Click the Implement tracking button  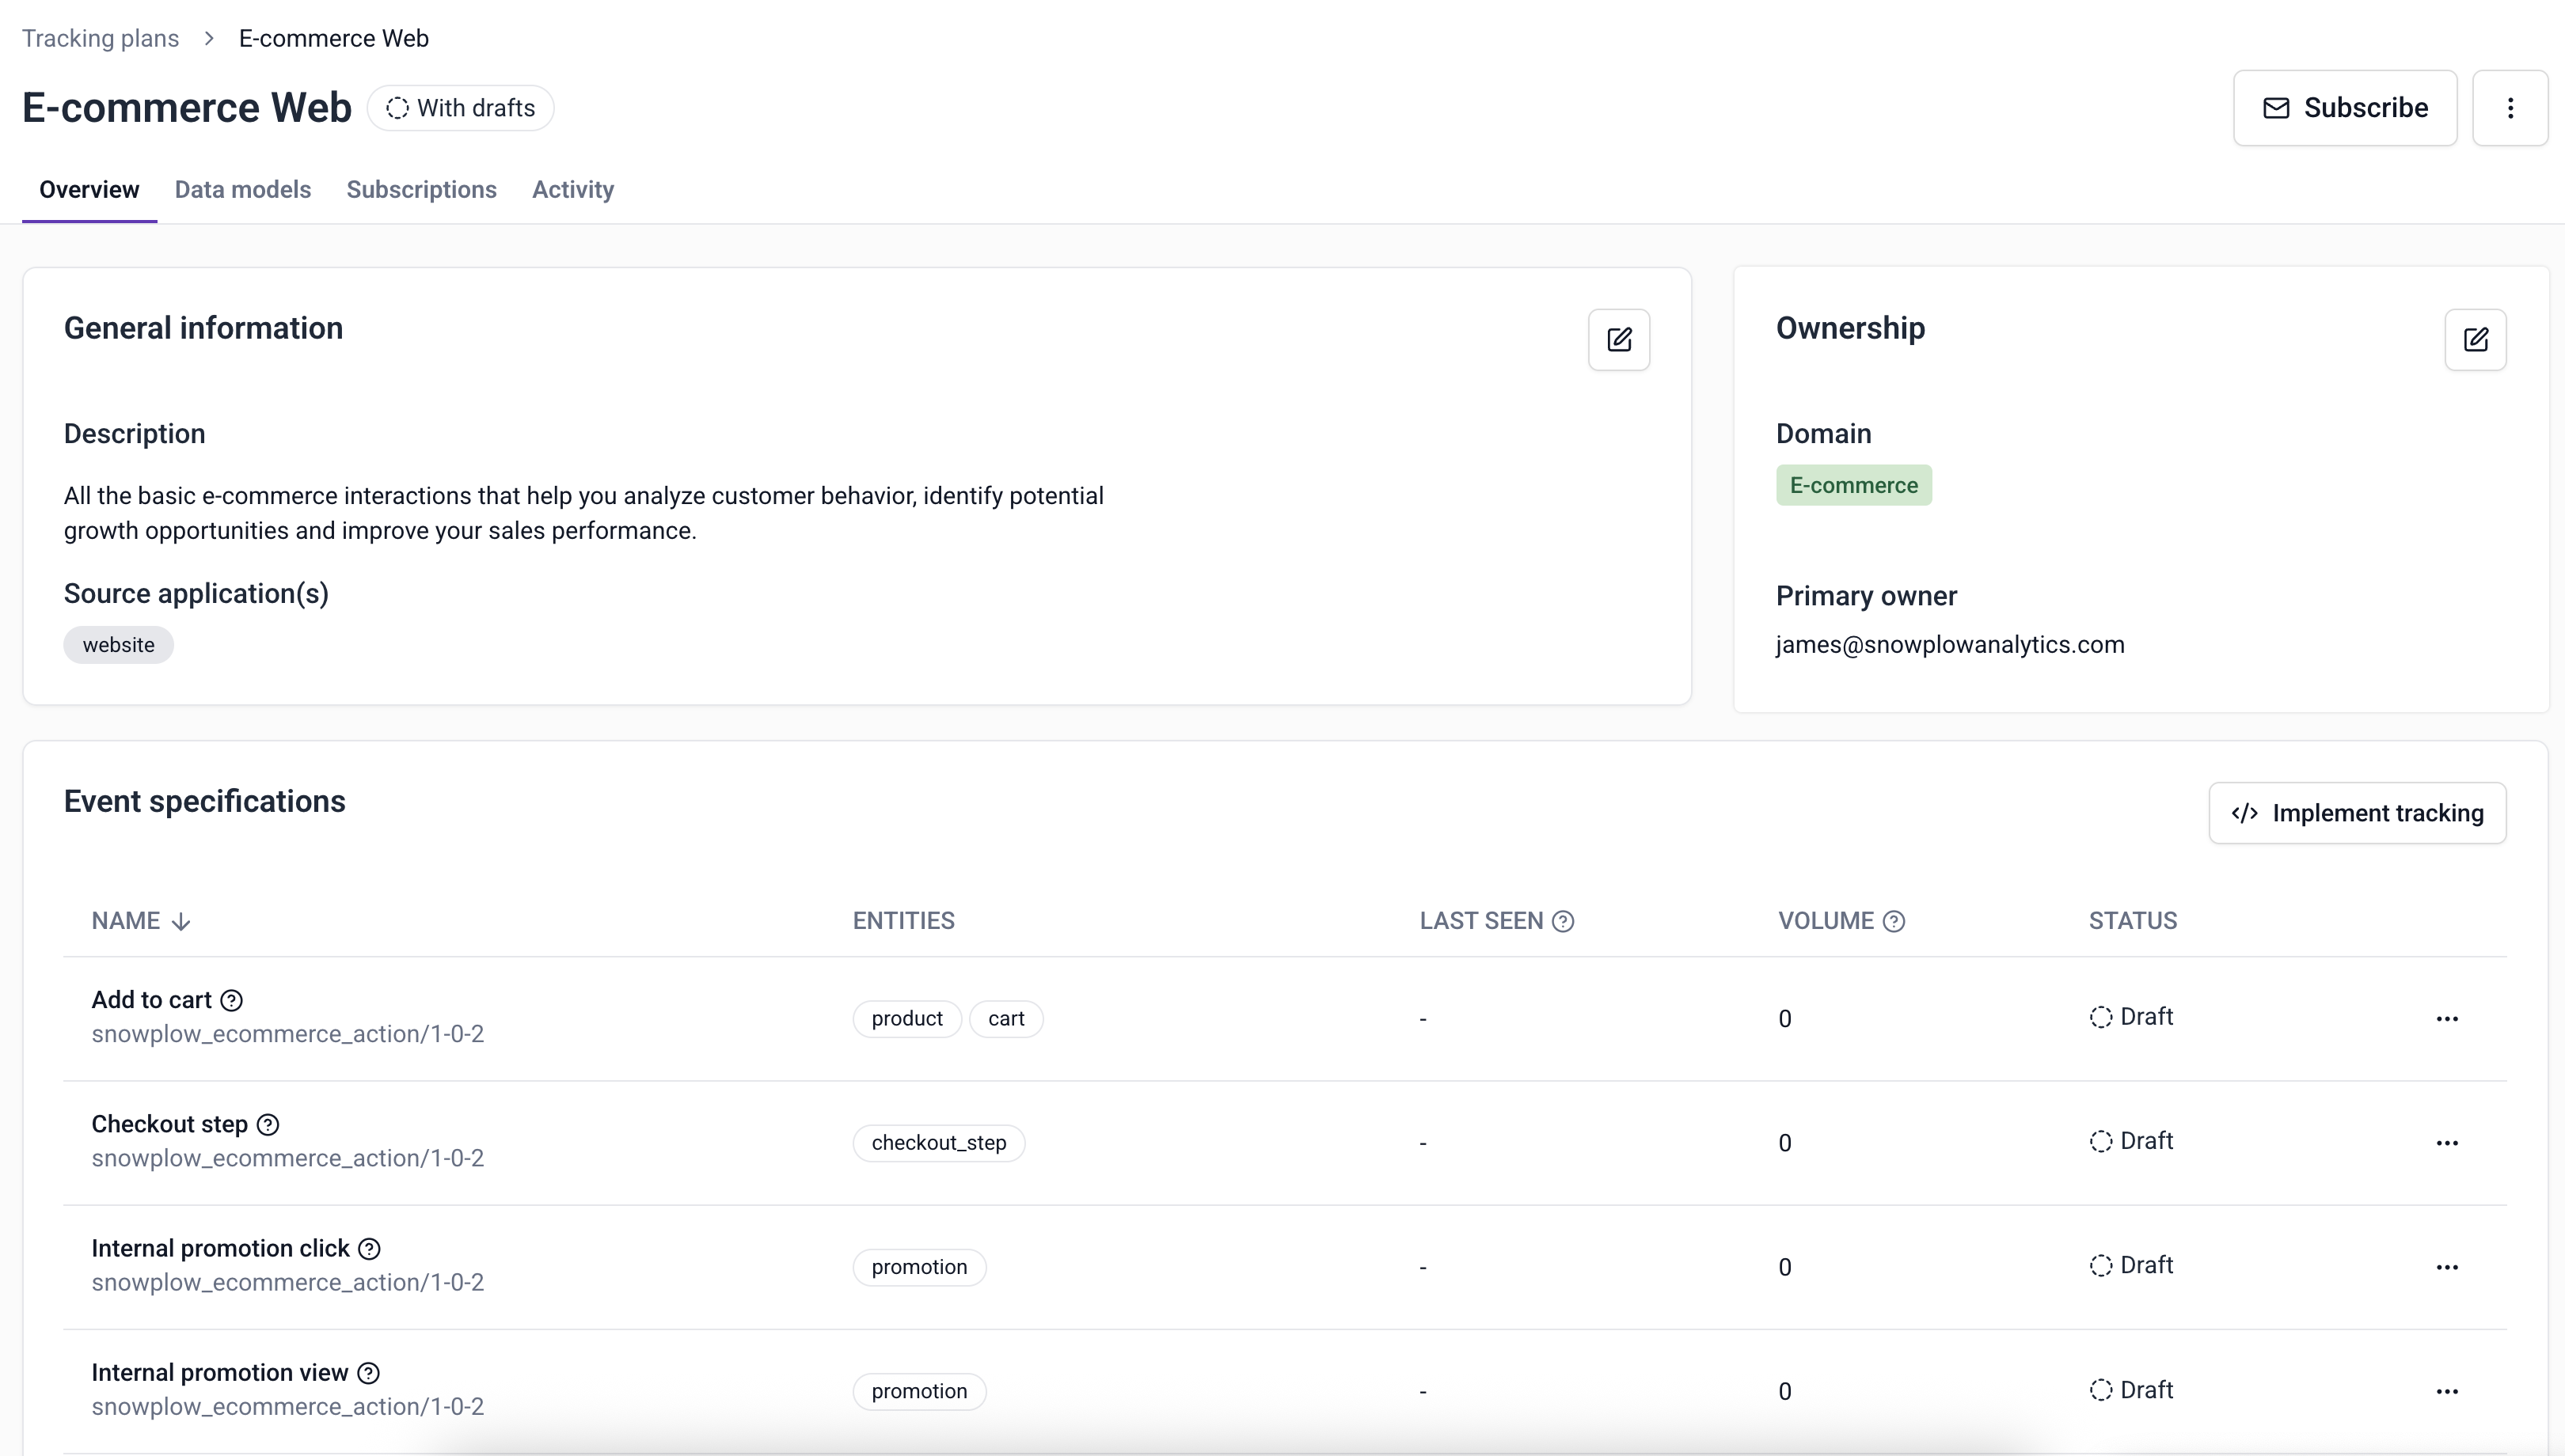(x=2357, y=813)
